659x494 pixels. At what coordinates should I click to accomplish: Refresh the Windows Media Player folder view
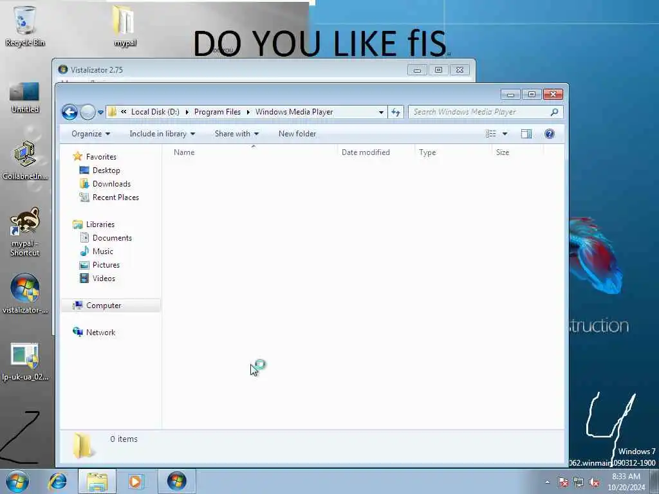tap(396, 112)
